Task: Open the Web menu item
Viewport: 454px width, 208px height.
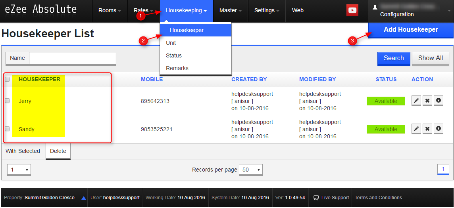Action: click(x=298, y=11)
